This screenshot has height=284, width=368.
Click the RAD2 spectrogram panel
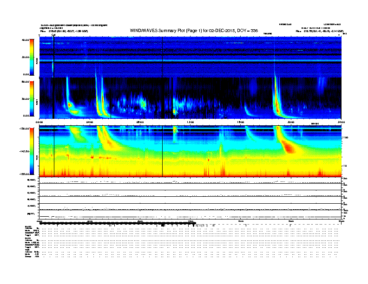[x=190, y=57]
